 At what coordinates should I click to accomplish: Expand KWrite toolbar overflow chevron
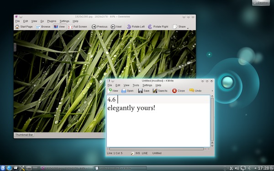(x=212, y=91)
